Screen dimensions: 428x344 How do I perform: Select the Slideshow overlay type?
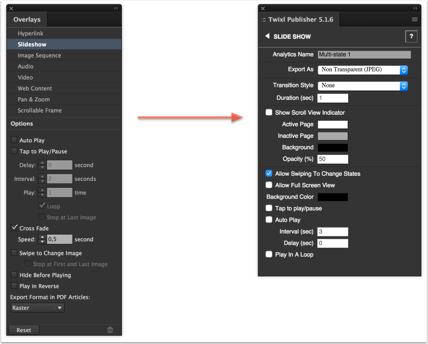pyautogui.click(x=64, y=44)
